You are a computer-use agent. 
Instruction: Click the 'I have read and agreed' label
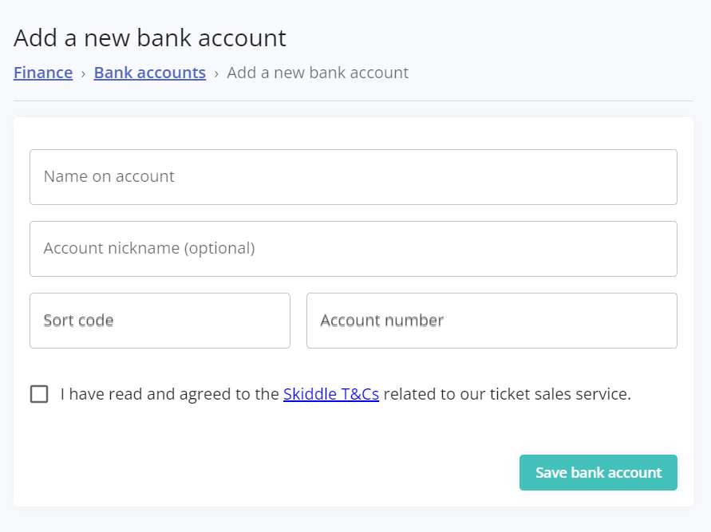(169, 394)
